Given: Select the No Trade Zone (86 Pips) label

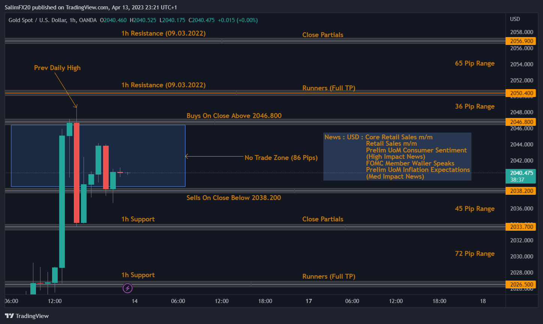Looking at the screenshot, I should tap(281, 158).
